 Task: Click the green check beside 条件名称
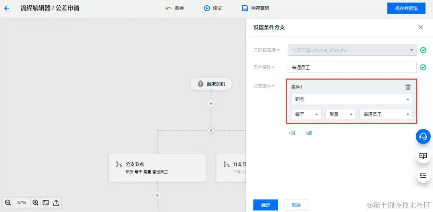(423, 67)
